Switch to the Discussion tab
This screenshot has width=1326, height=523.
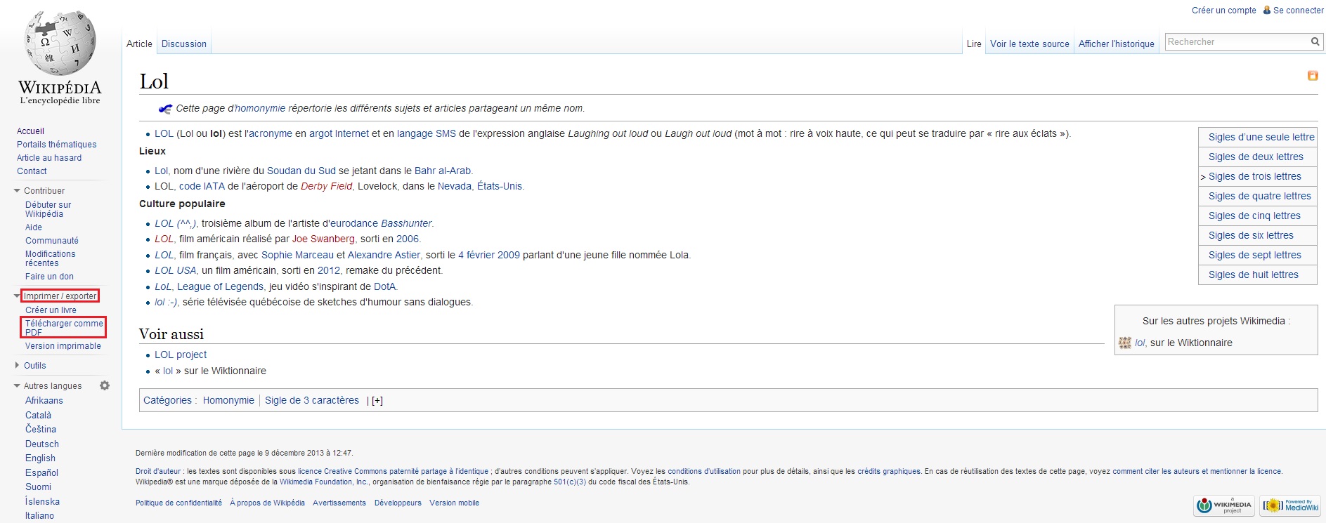coord(184,44)
